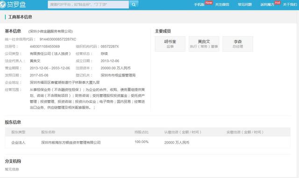Viewport: 299px width, 178px height.
Task: Click credit code 9144030008572287XC
Action: click(58, 39)
